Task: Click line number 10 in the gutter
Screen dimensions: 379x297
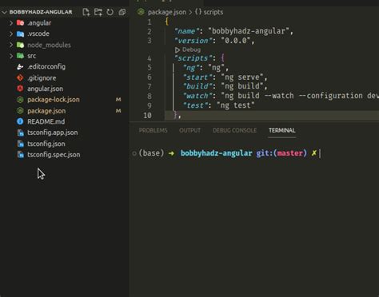Action: [148, 116]
